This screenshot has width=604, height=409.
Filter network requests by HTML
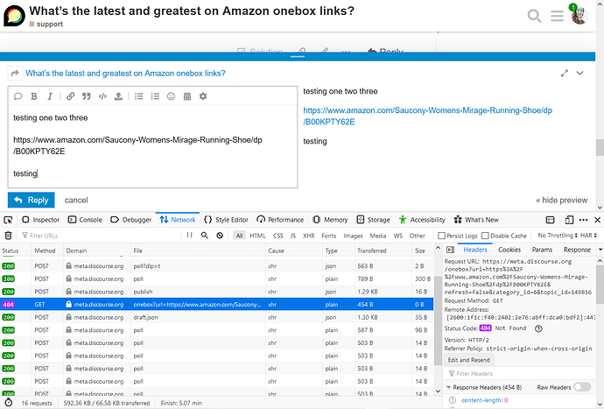(257, 236)
